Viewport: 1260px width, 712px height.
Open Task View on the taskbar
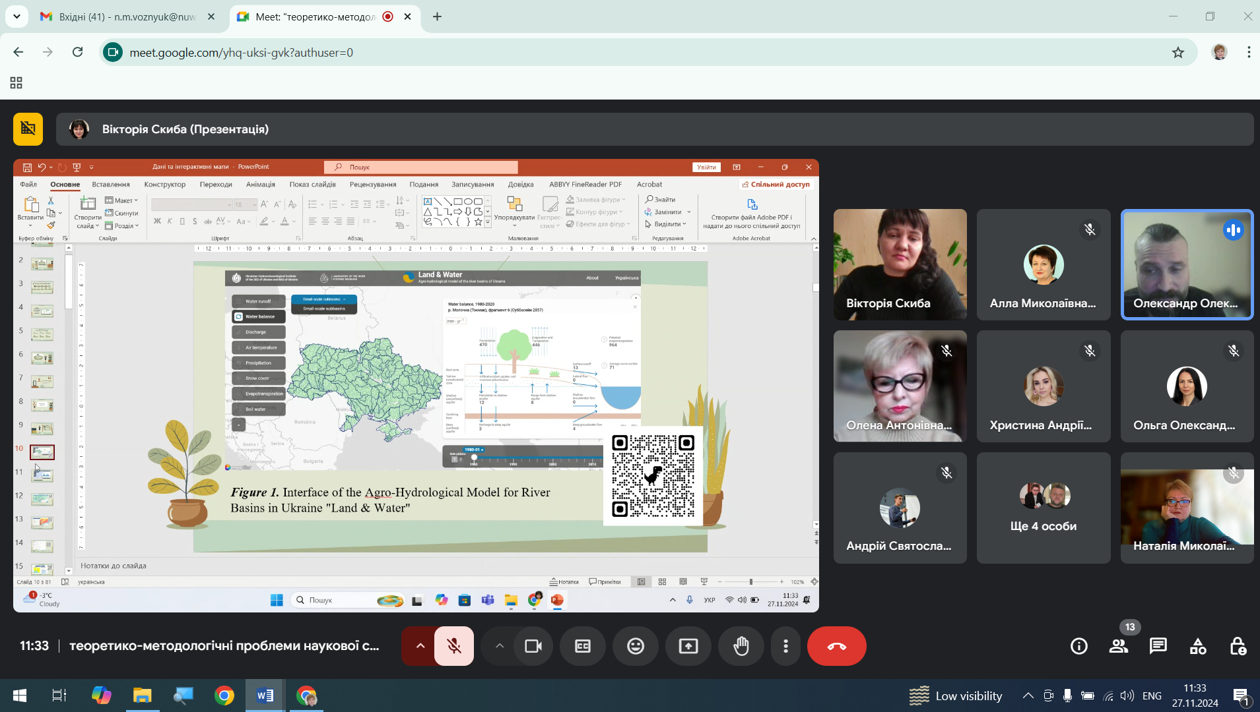pos(59,696)
